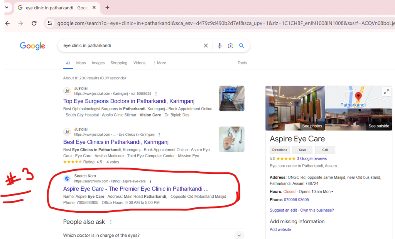Viewport: 395px width, 239px height.
Task: Switch to the Maps tab
Action: coord(81,63)
